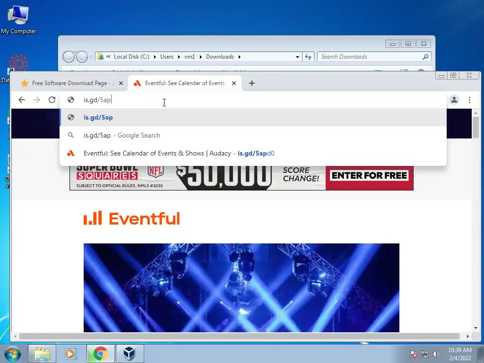
Task: Click the SUPER BOWL SQUARES ad text
Action: pos(107,172)
